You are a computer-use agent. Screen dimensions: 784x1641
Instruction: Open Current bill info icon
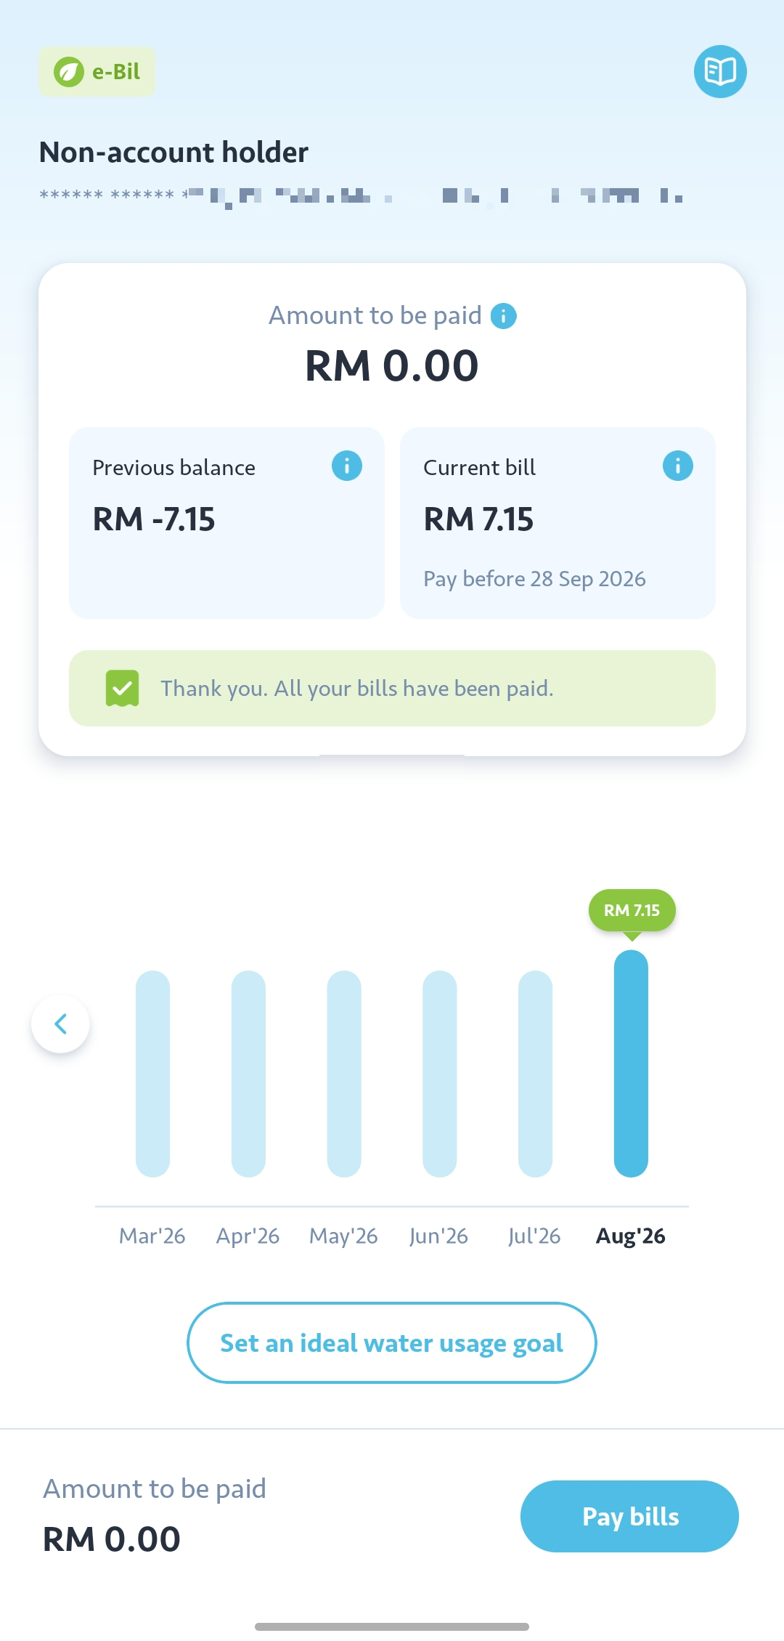678,466
